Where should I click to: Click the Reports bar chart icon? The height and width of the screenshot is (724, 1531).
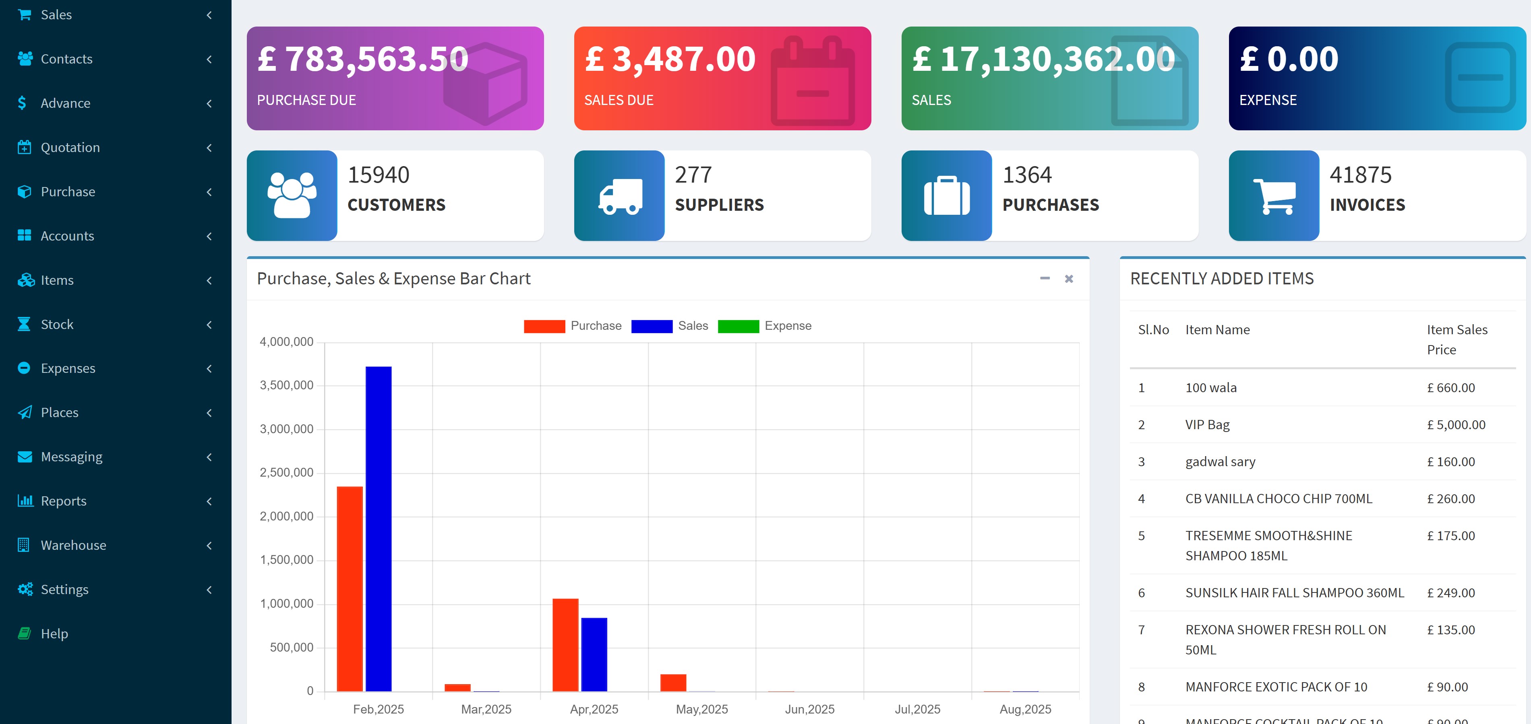pyautogui.click(x=25, y=500)
